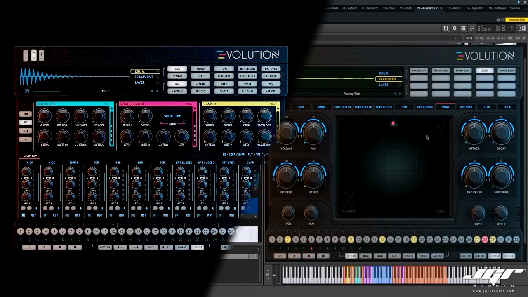
Task: Click the ACCENT button in left sequencer
Action: click(x=197, y=247)
